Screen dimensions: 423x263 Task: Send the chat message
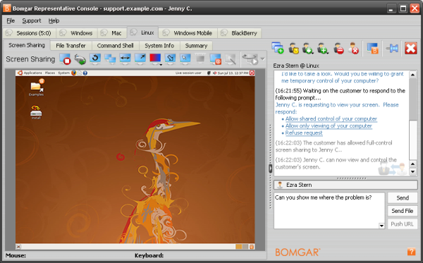tap(403, 197)
